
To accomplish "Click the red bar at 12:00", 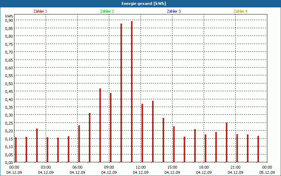I will [142, 133].
